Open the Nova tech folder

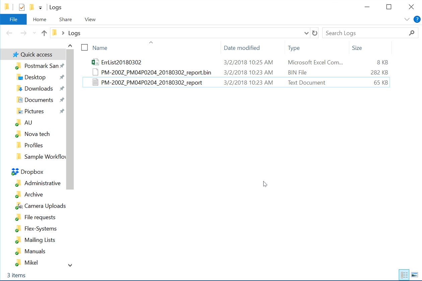(37, 134)
